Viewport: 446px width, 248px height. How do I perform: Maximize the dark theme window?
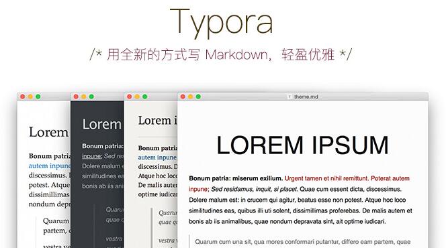tap(91, 97)
